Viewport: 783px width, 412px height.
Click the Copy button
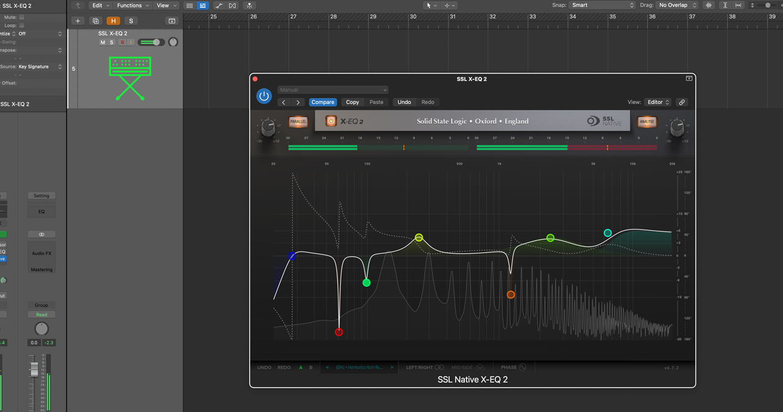tap(352, 102)
